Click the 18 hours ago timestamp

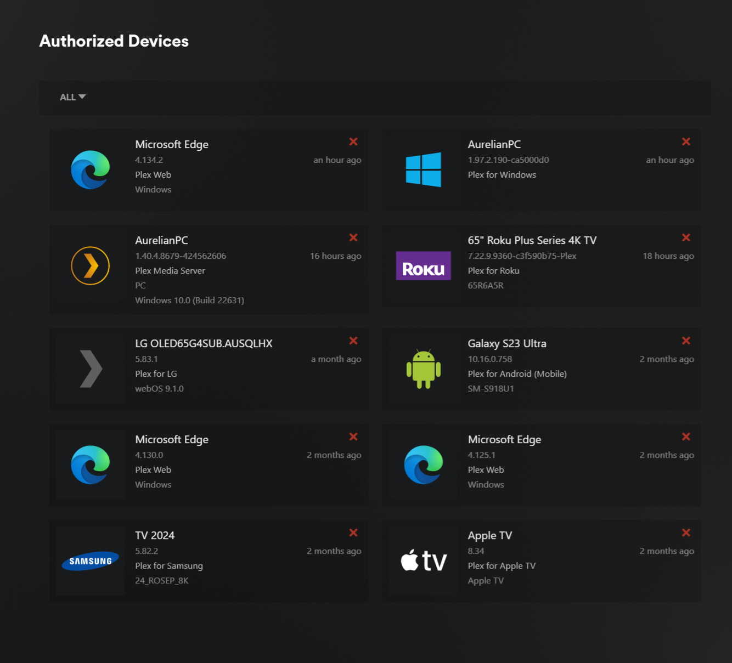[x=668, y=256]
